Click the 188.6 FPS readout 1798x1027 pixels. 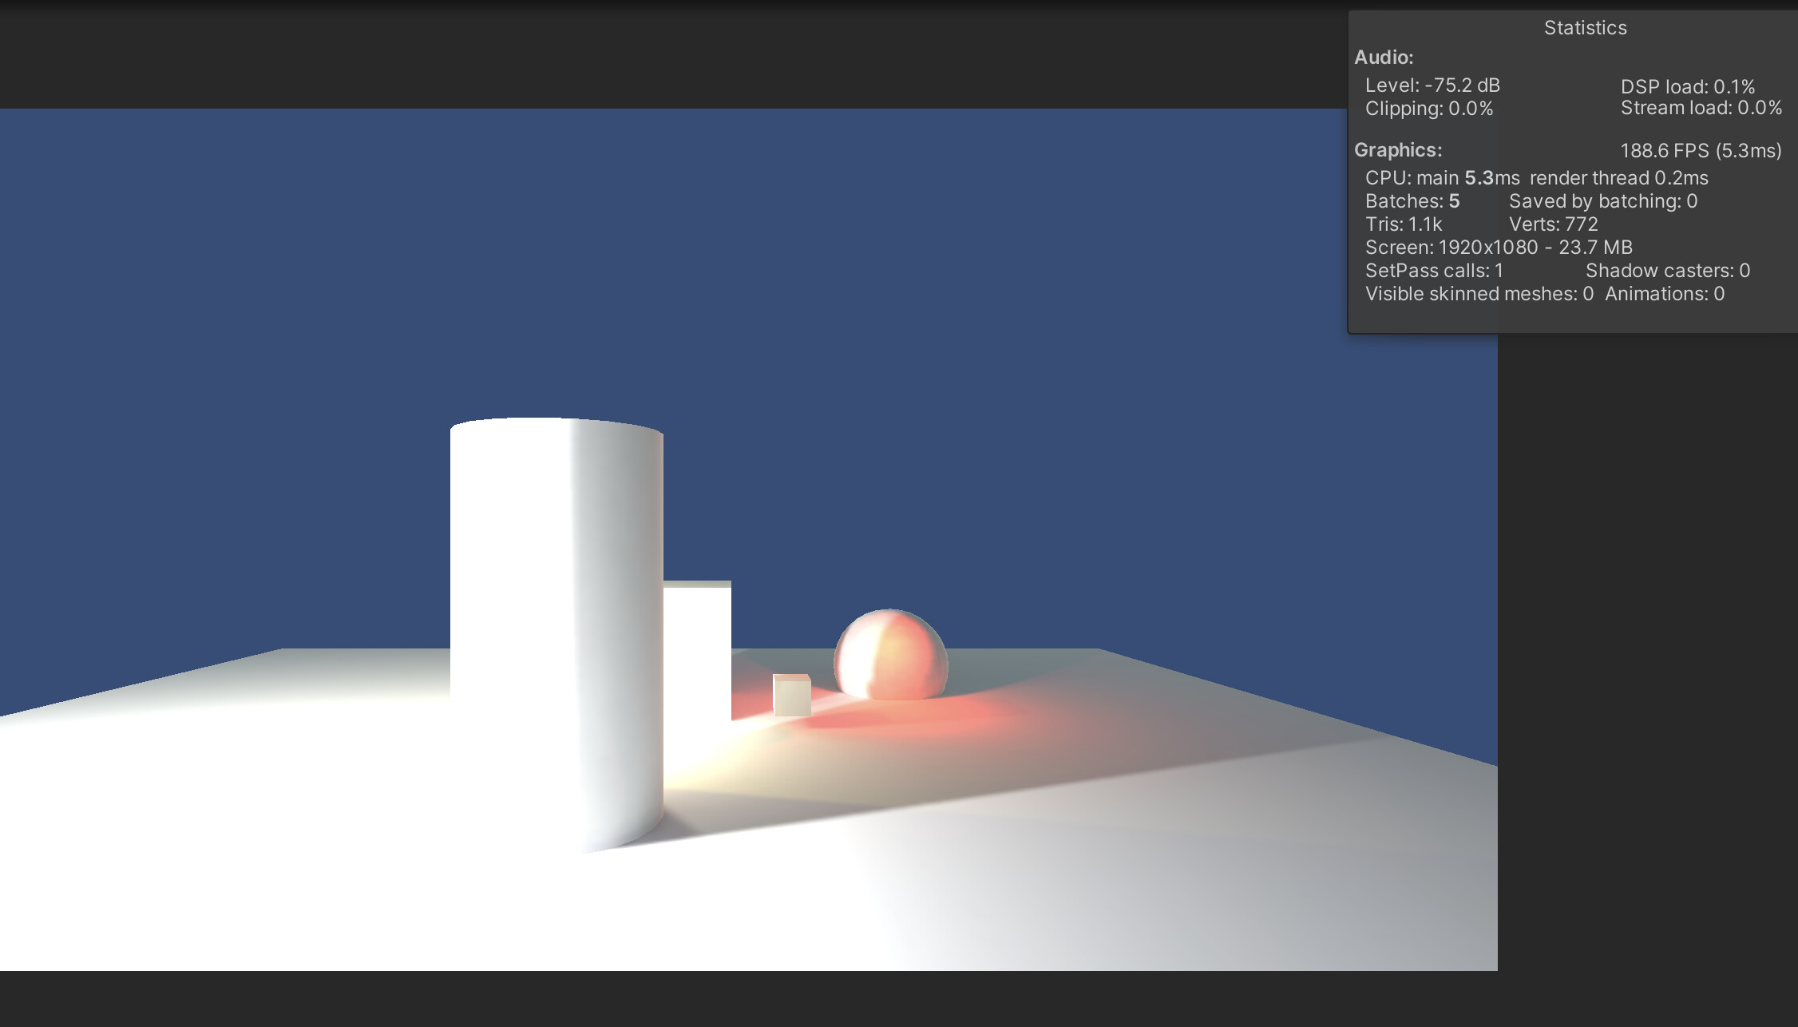(1701, 151)
